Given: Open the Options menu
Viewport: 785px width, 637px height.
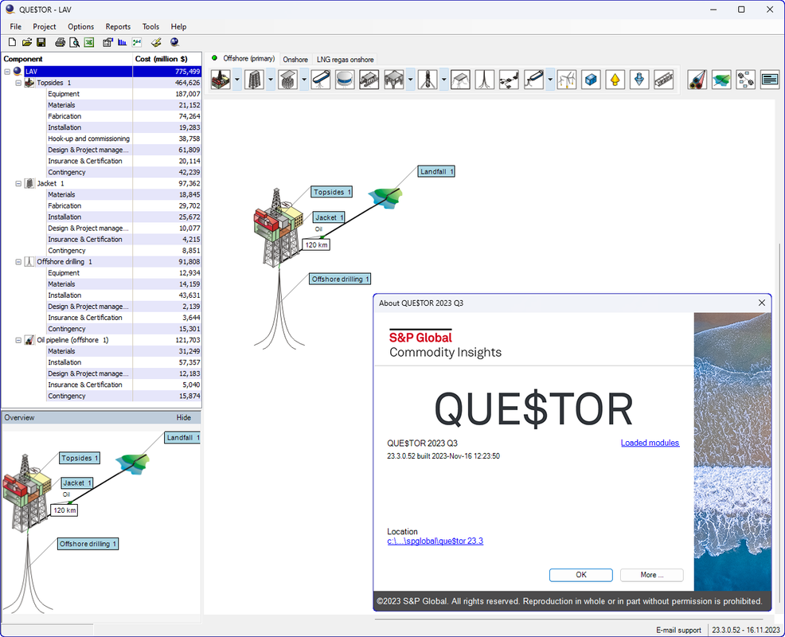Looking at the screenshot, I should point(80,26).
